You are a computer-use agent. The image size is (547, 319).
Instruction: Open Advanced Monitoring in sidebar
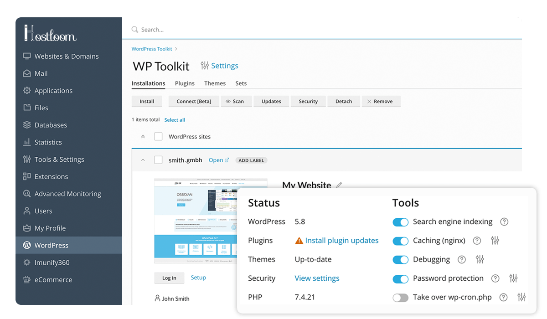(x=69, y=194)
